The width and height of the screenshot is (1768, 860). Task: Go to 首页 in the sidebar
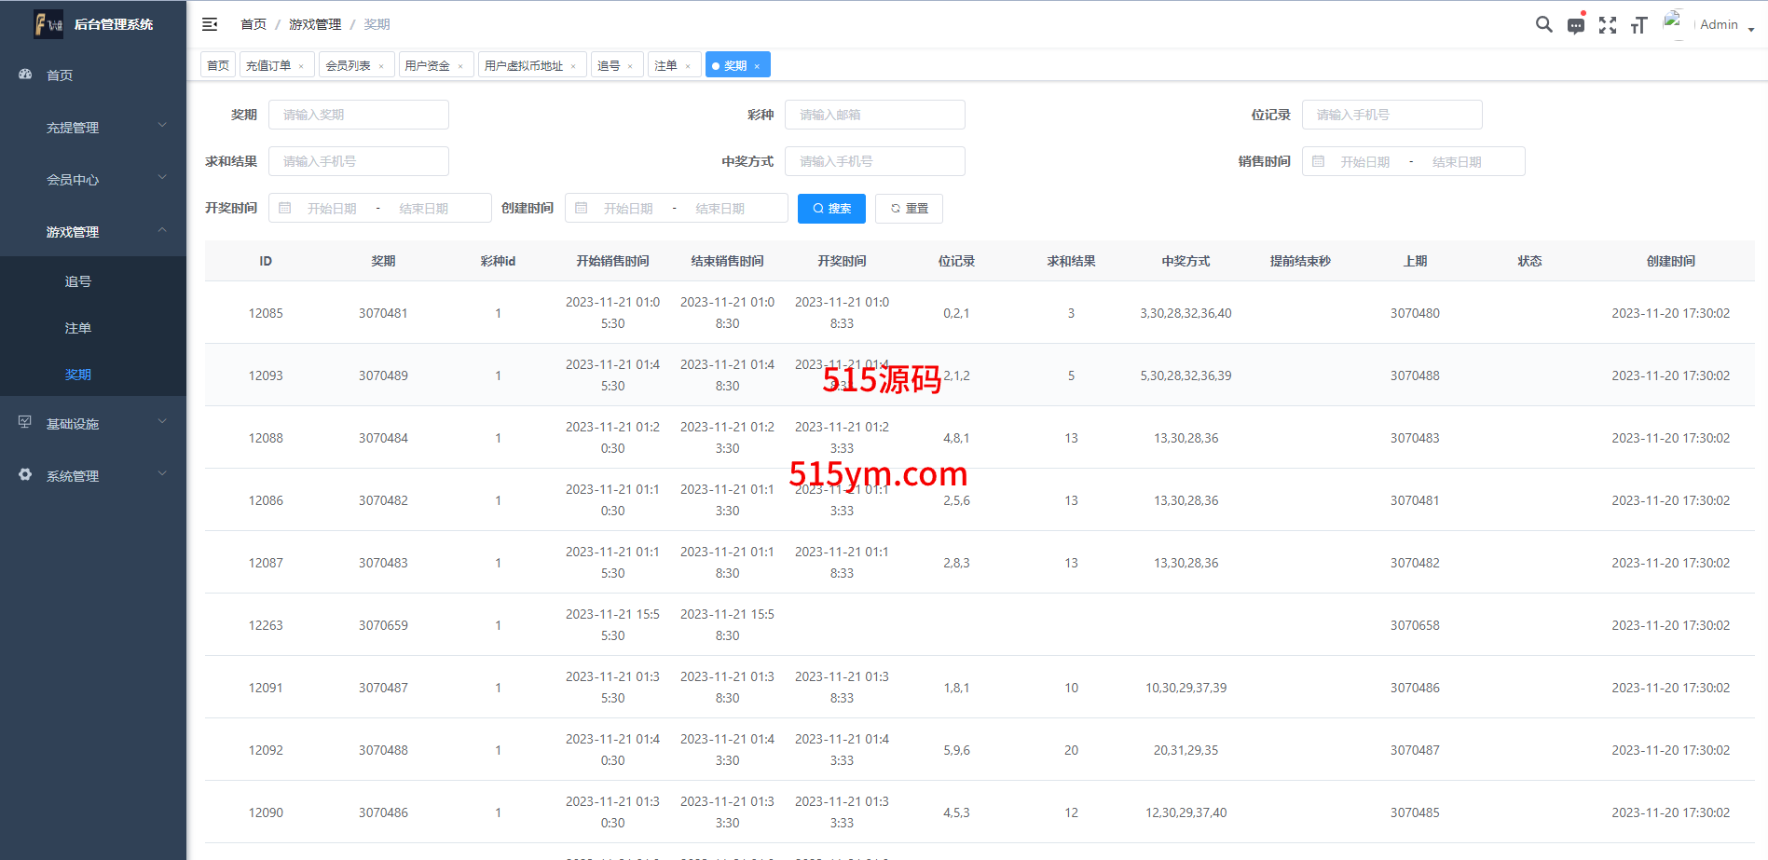coord(60,75)
